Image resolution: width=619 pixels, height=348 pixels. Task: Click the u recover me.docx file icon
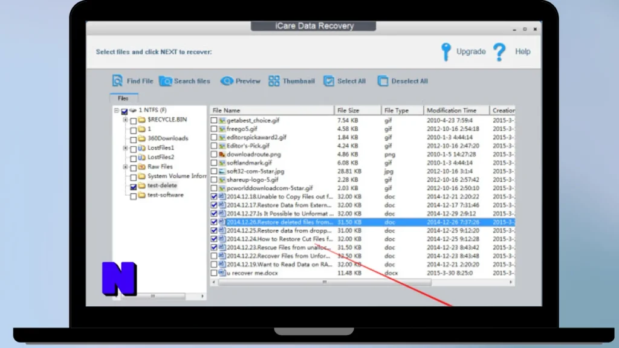tap(222, 272)
